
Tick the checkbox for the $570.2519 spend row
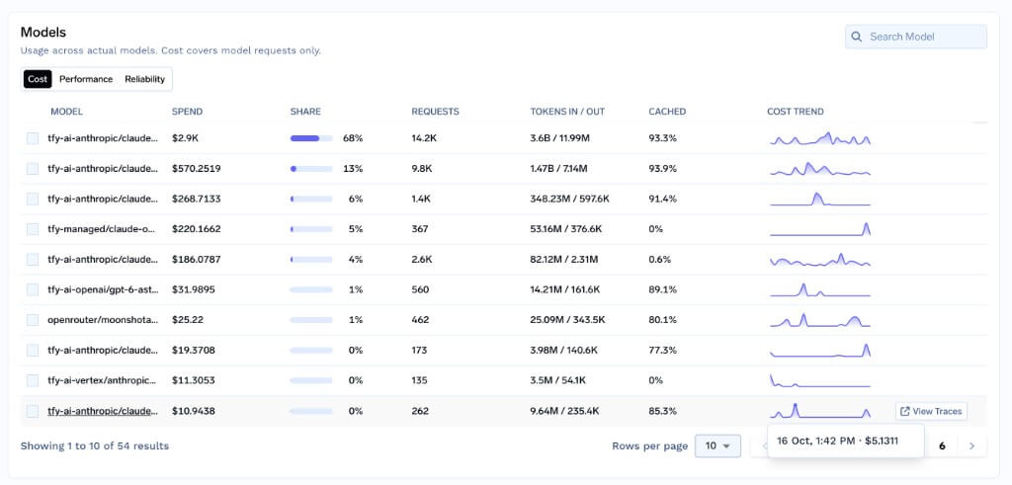(x=33, y=168)
